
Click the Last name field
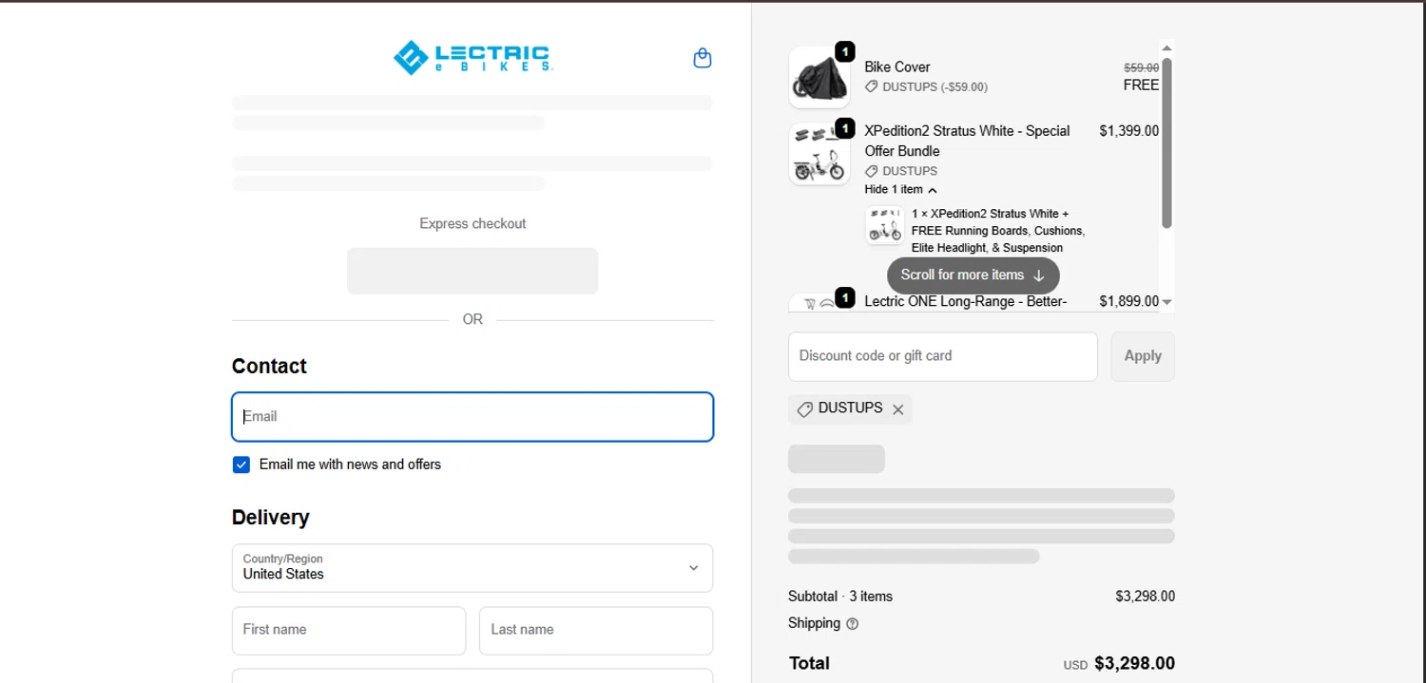(596, 631)
